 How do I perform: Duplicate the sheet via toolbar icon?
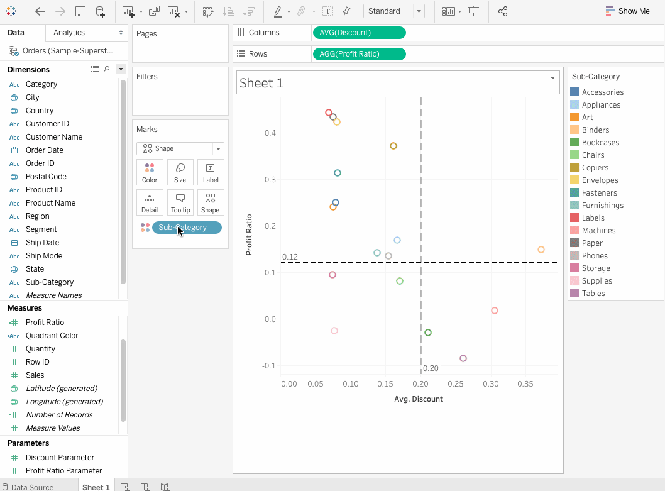click(x=154, y=11)
